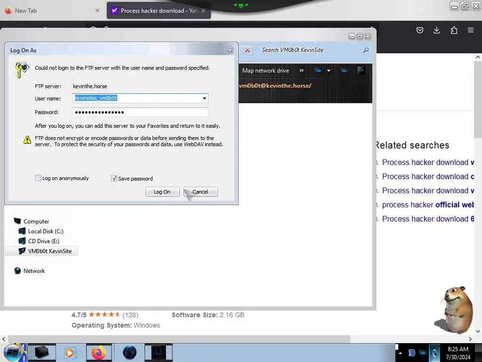Click Cancel button in dialog
Viewport: 482px width, 362px height.
pyautogui.click(x=201, y=192)
